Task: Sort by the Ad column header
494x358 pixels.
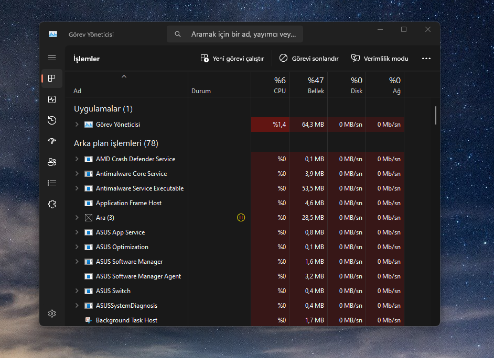Action: [126, 85]
